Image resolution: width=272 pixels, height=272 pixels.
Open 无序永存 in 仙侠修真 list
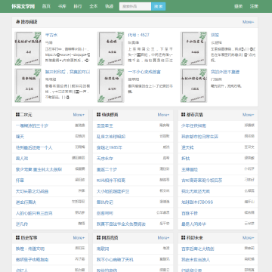(x=105, y=159)
